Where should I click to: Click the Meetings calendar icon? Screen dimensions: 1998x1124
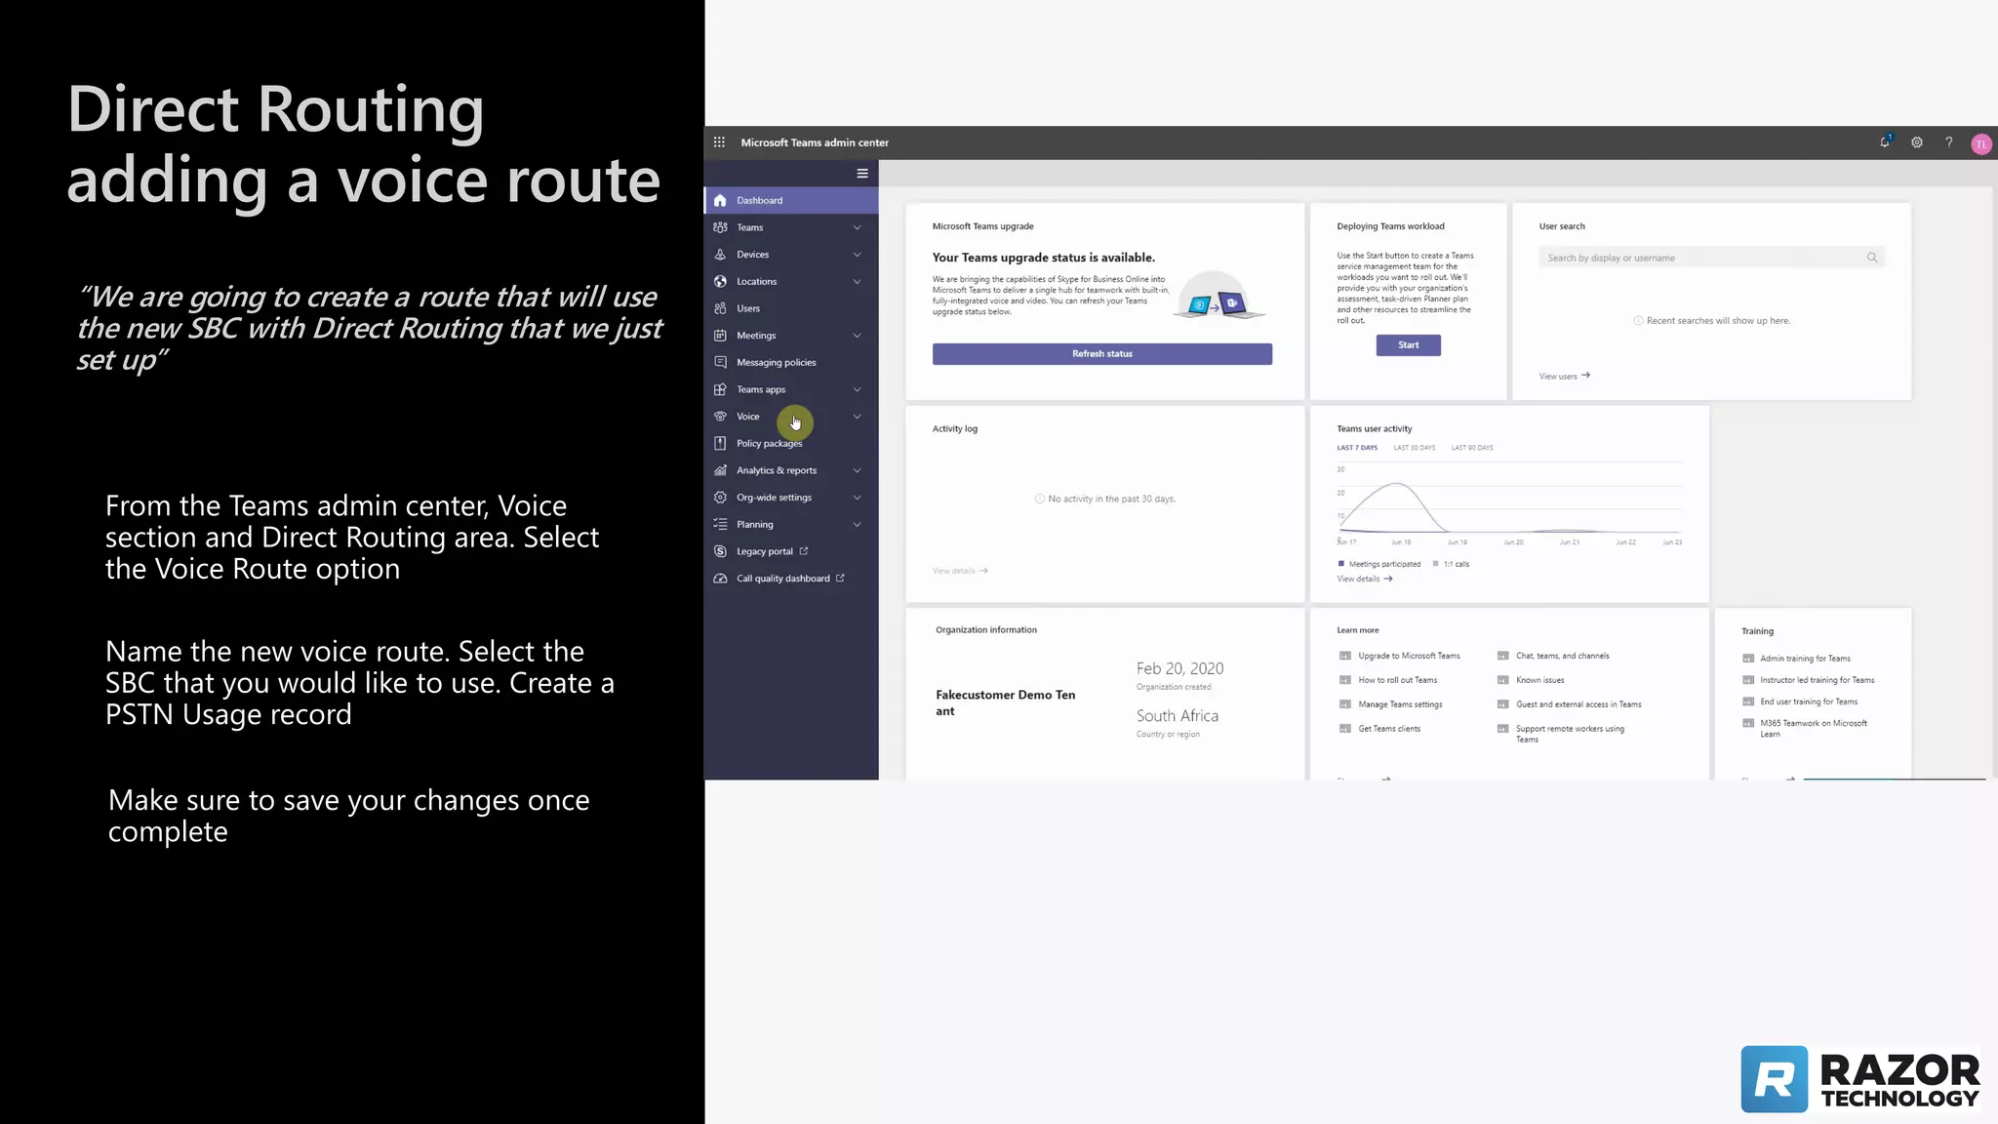(720, 336)
